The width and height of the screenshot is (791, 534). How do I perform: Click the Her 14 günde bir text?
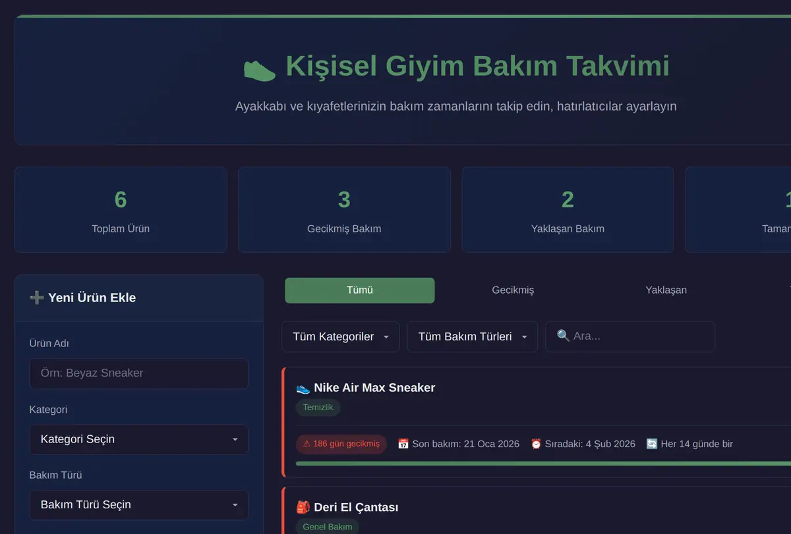pos(697,444)
